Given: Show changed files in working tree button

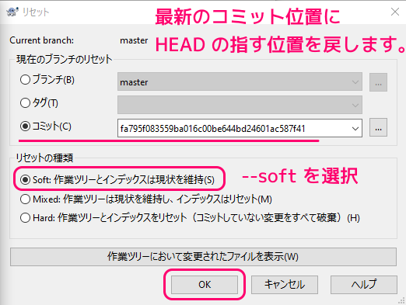Looking at the screenshot, I should click(203, 257).
